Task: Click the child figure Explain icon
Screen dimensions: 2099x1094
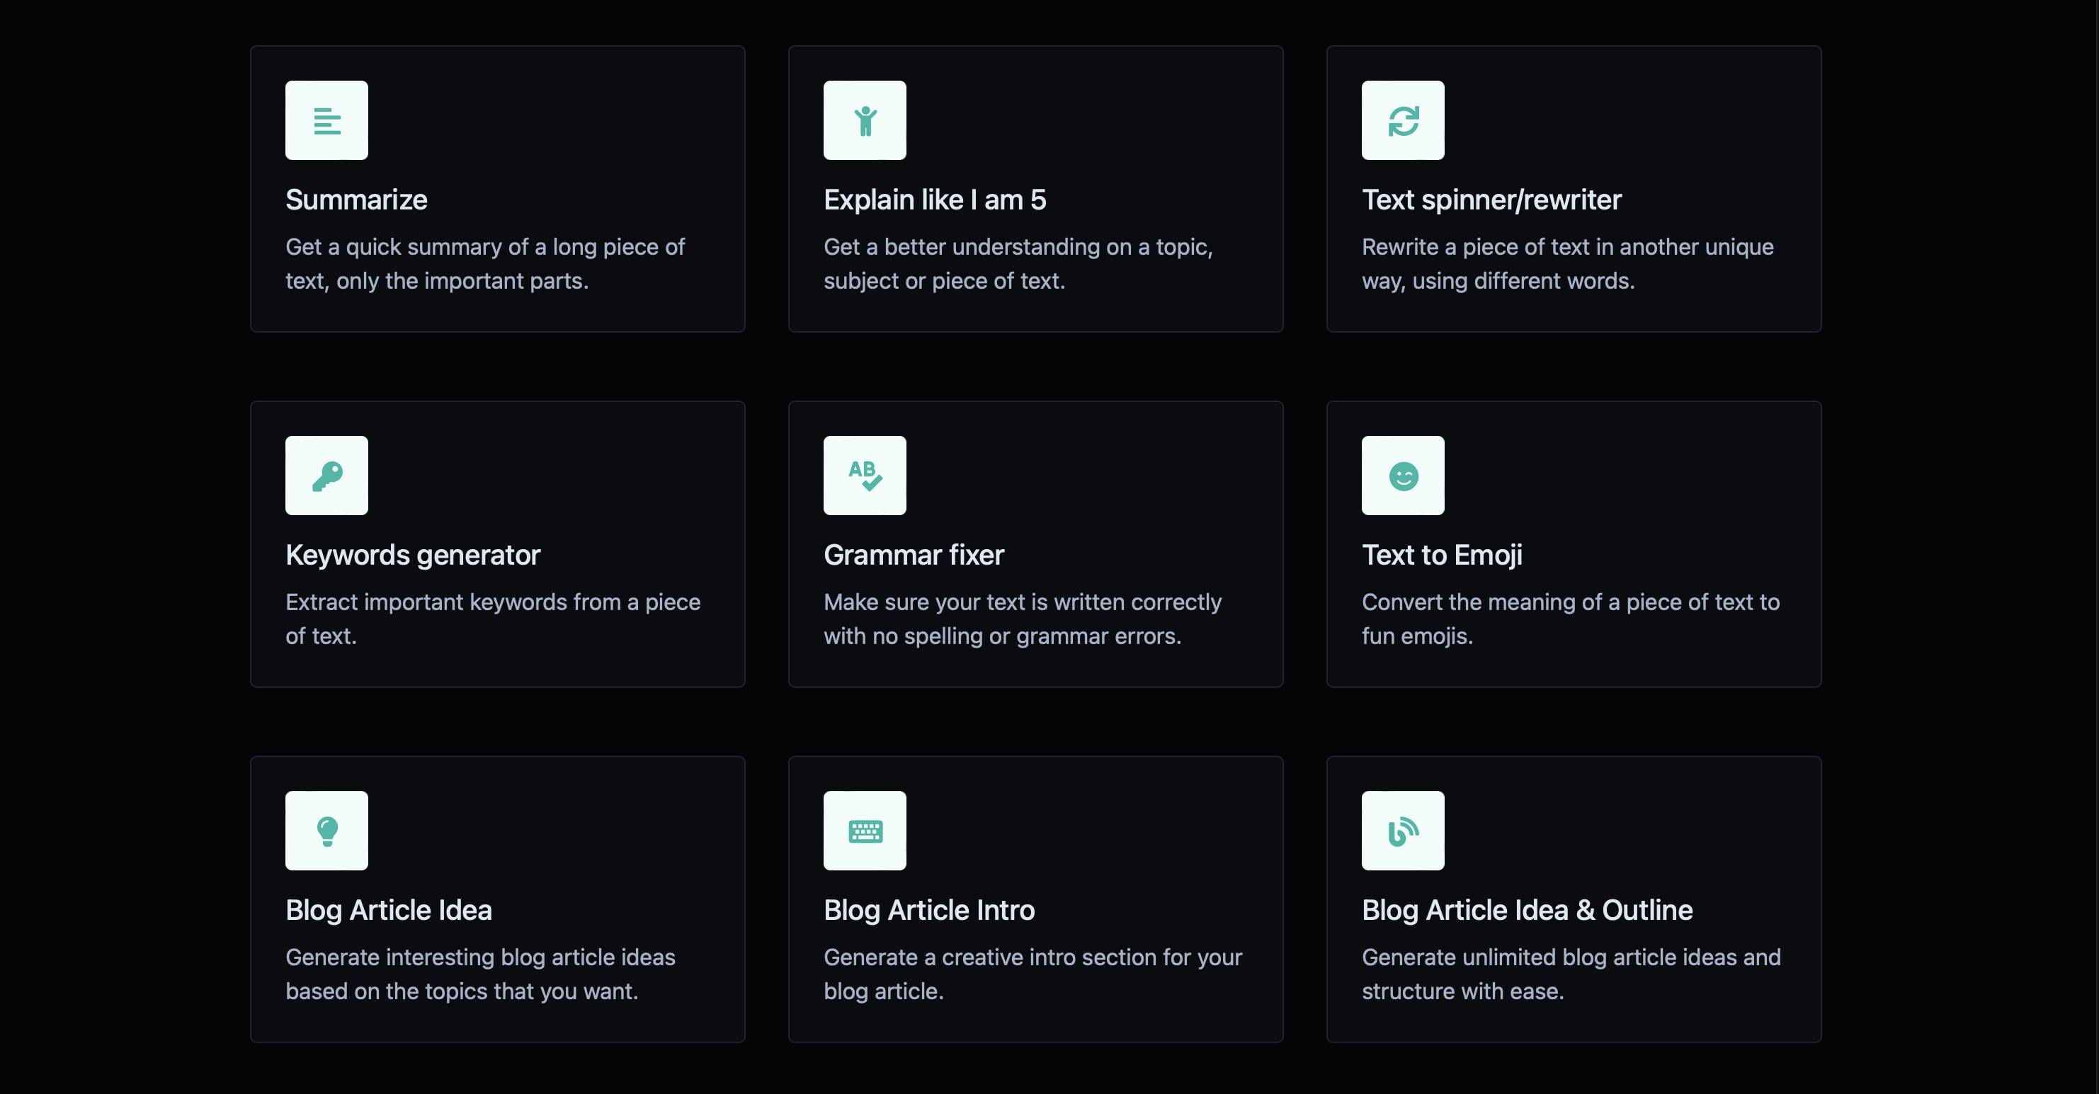Action: (x=865, y=120)
